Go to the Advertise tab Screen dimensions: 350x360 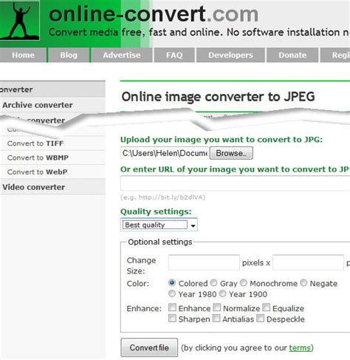coord(122,55)
